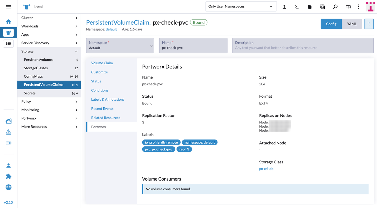Switch to YAML view
Viewport: 377px width, 208px height.
coord(352,24)
